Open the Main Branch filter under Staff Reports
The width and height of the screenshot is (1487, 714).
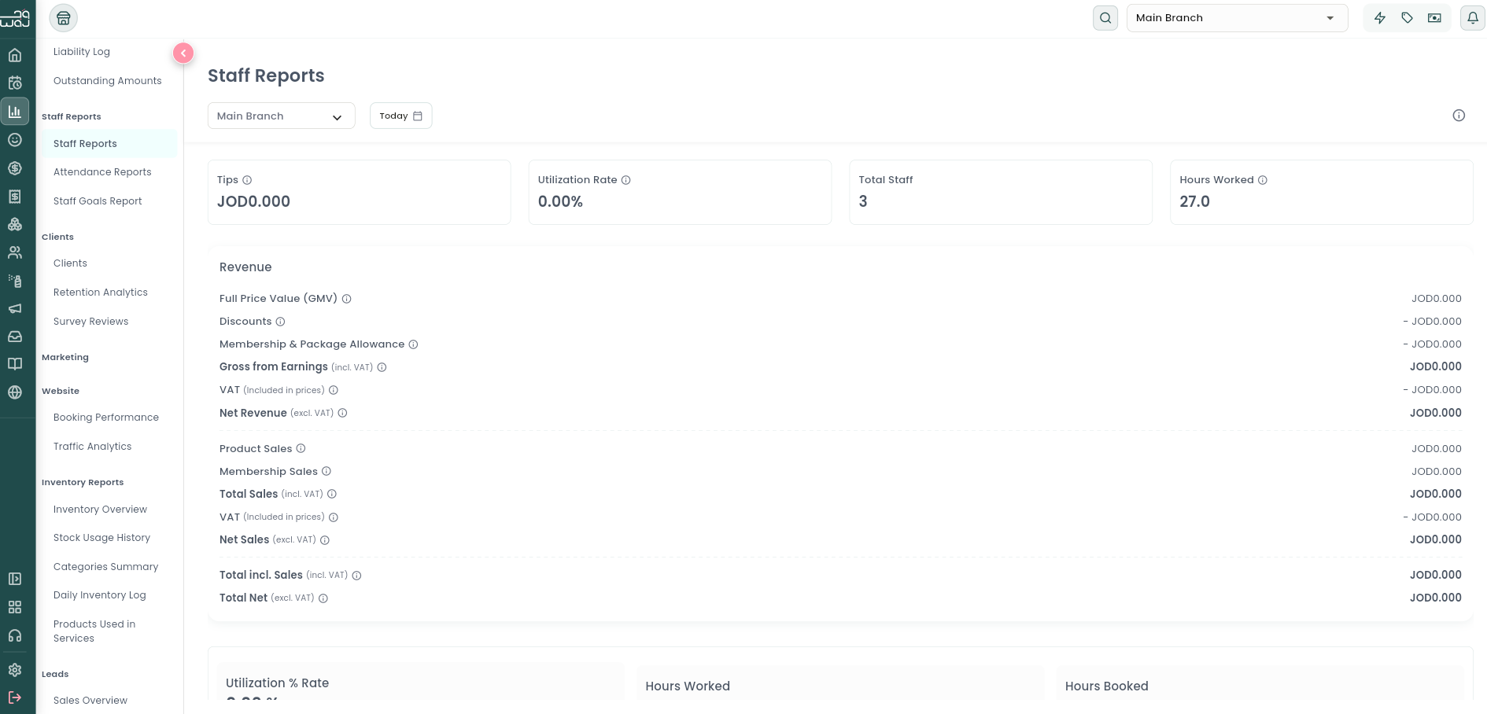point(281,116)
